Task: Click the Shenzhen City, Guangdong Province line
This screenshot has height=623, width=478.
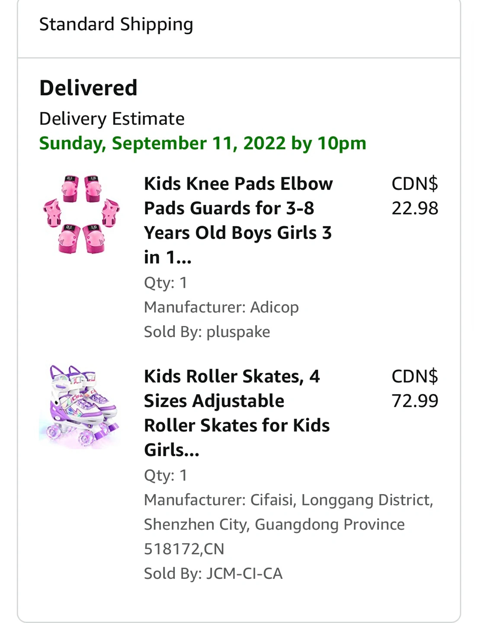Action: click(274, 524)
